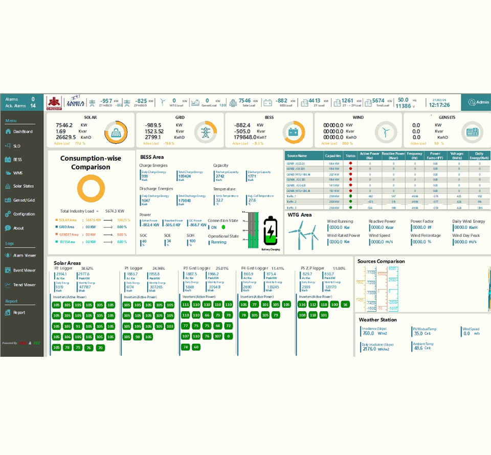Click the Battery Charging icon in BESS Area
Screen dimensions: 491x455
271,232
